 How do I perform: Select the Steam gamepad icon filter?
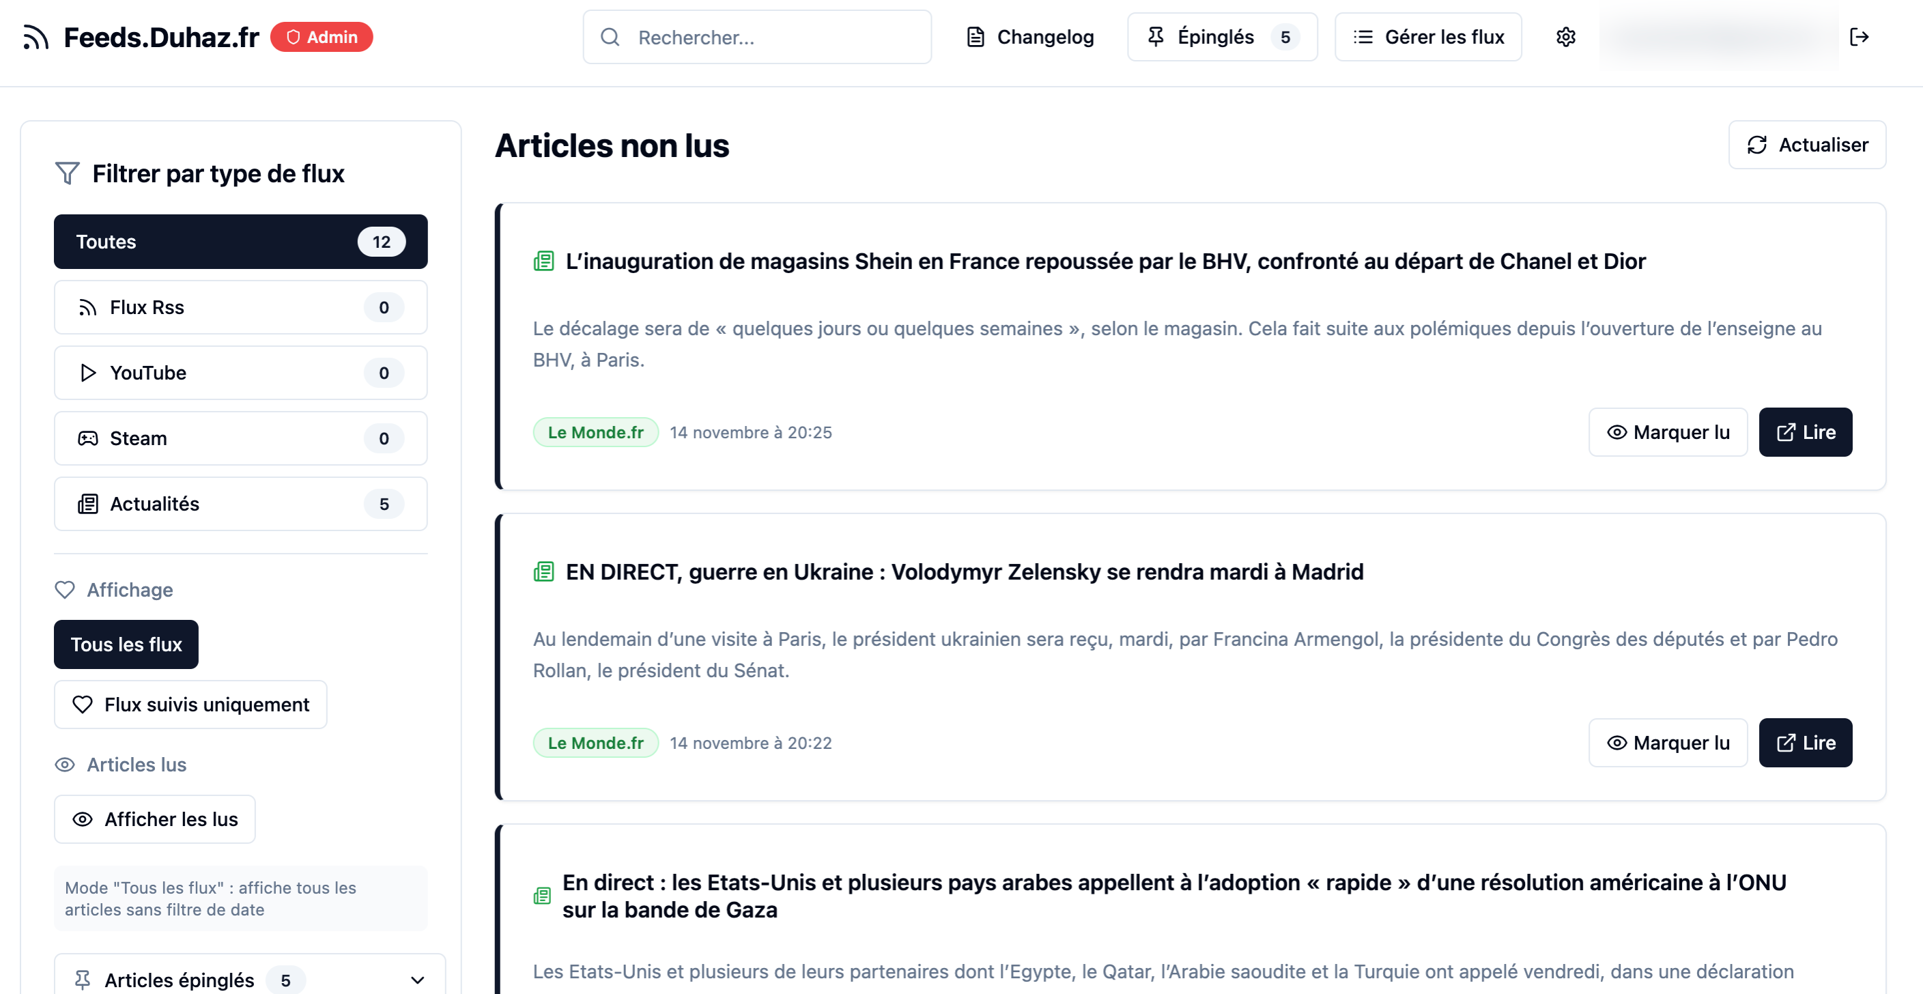click(x=87, y=438)
